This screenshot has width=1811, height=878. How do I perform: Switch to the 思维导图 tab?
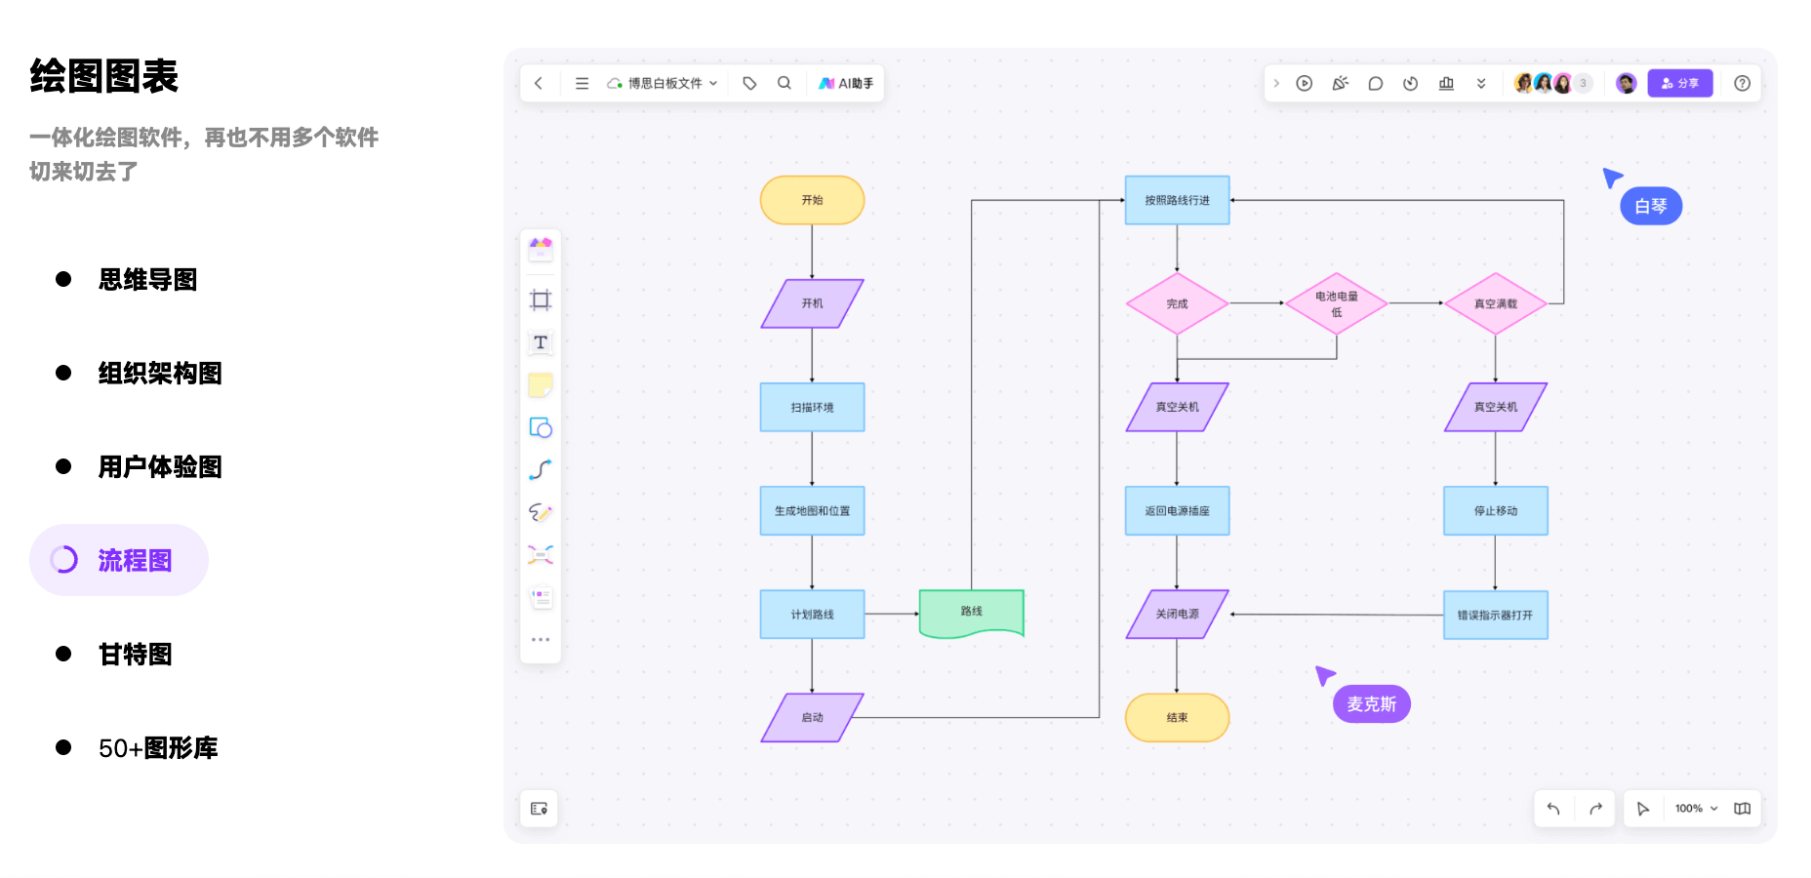coord(147,280)
